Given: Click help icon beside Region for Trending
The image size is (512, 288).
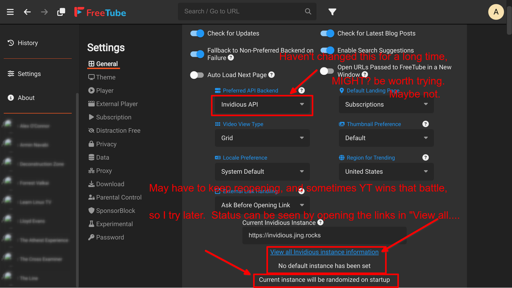Looking at the screenshot, I should [x=426, y=158].
